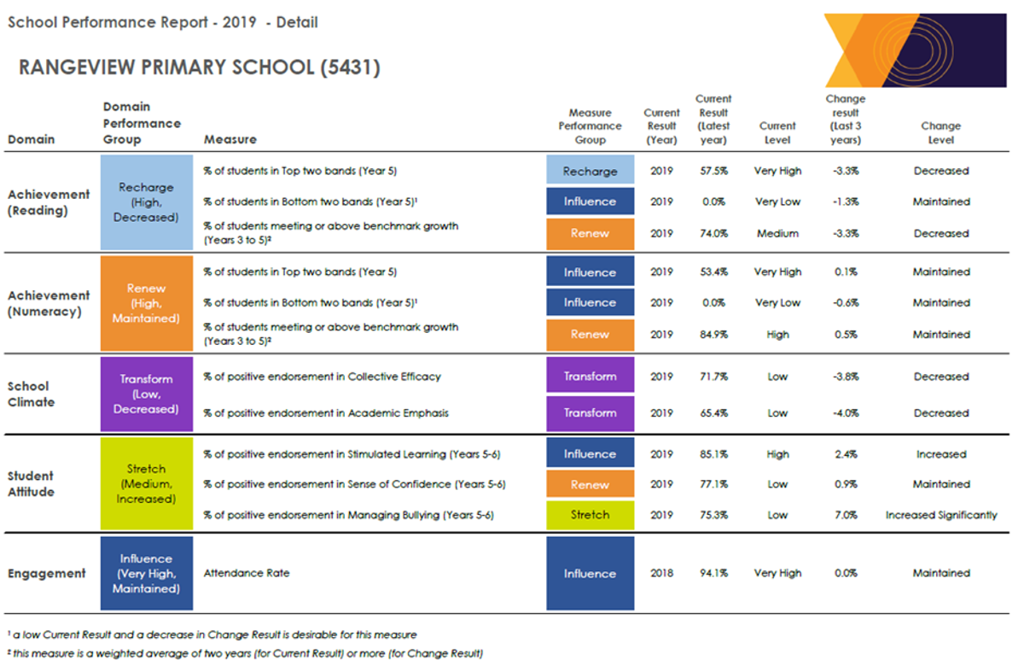Select the Renew box in the Sense of Confidence row
This screenshot has height=666, width=1024.
[590, 484]
